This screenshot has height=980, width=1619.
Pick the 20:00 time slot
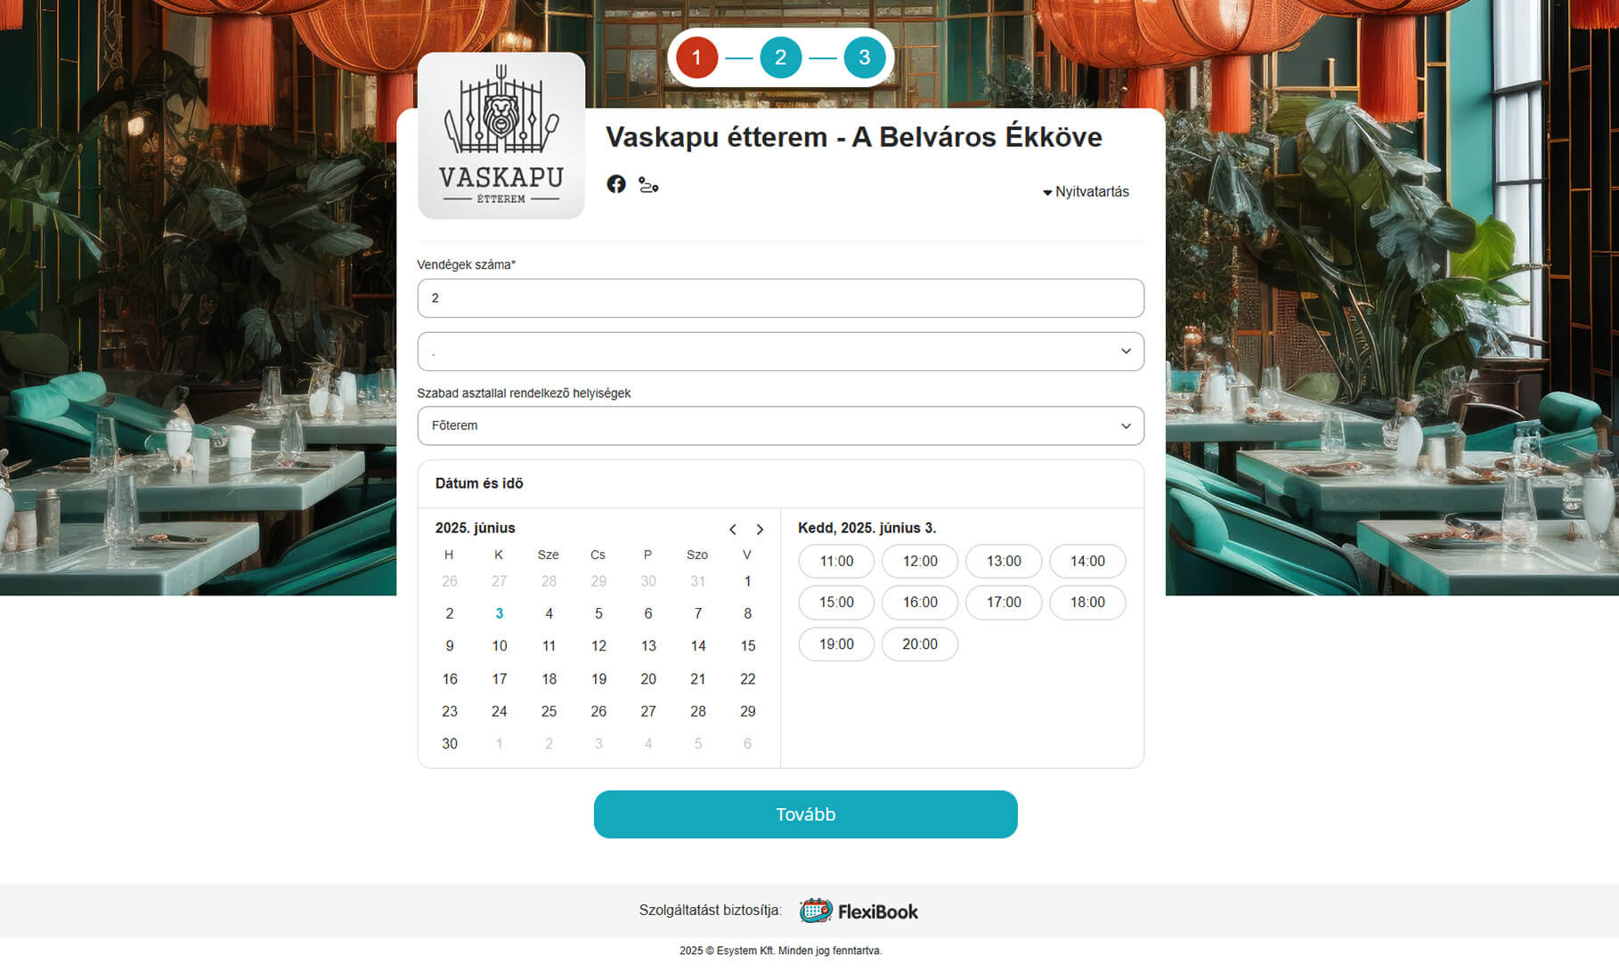click(x=919, y=644)
